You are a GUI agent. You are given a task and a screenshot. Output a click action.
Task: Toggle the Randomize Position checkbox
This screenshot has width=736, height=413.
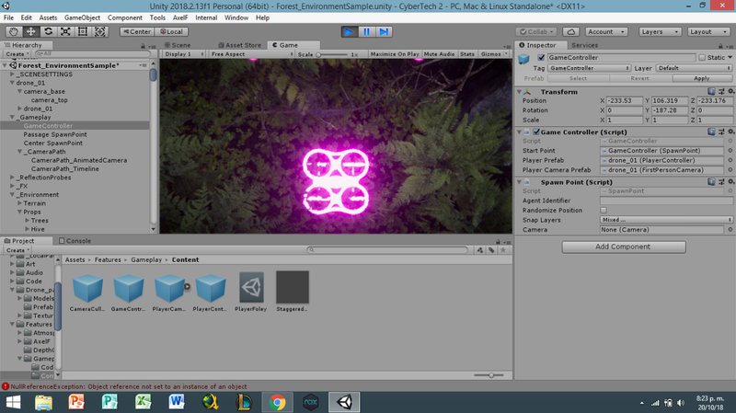tap(604, 211)
